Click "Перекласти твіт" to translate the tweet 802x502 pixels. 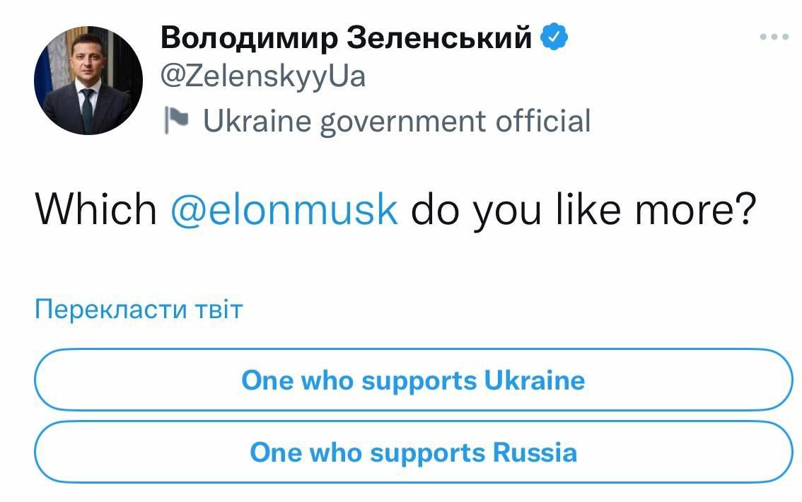tap(139, 310)
